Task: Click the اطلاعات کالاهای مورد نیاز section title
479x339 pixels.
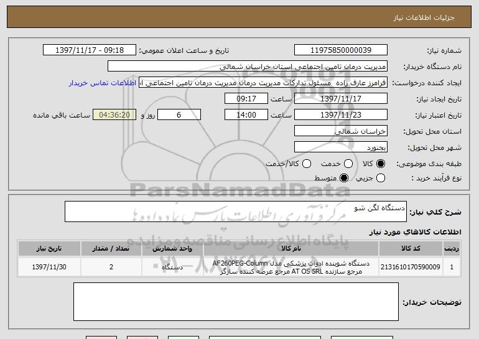Action: (x=415, y=232)
